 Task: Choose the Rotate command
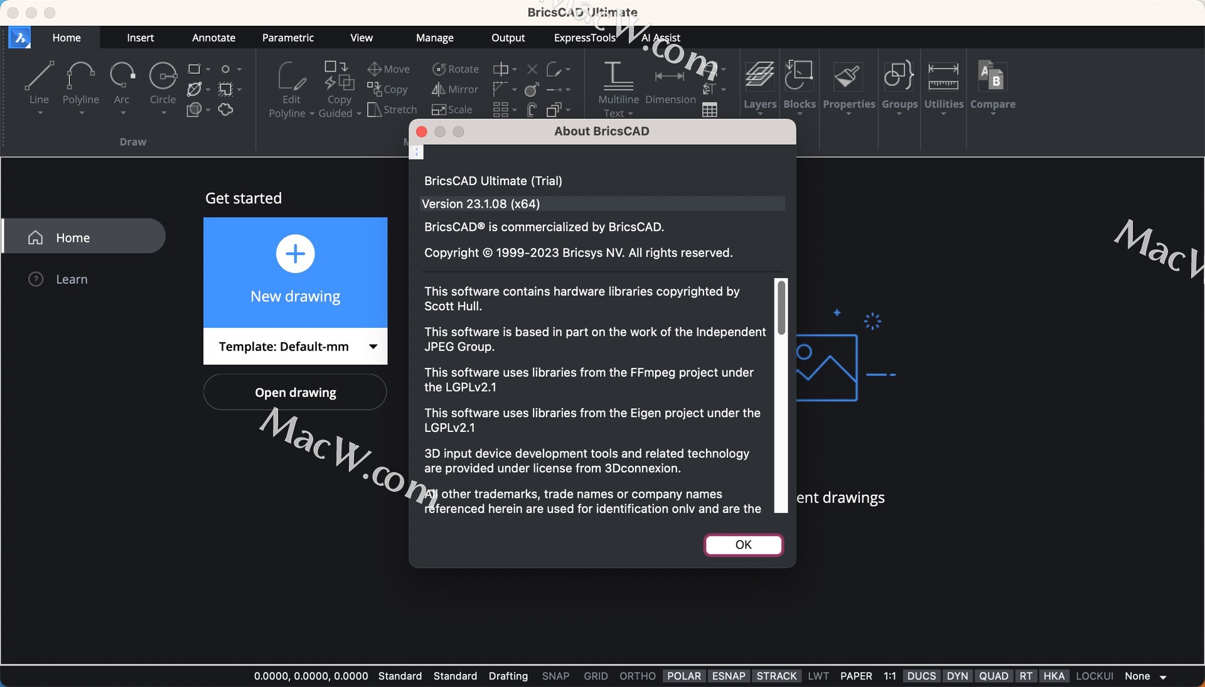456,69
